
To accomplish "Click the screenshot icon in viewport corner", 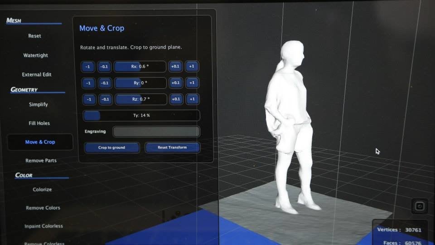I will click(x=420, y=206).
